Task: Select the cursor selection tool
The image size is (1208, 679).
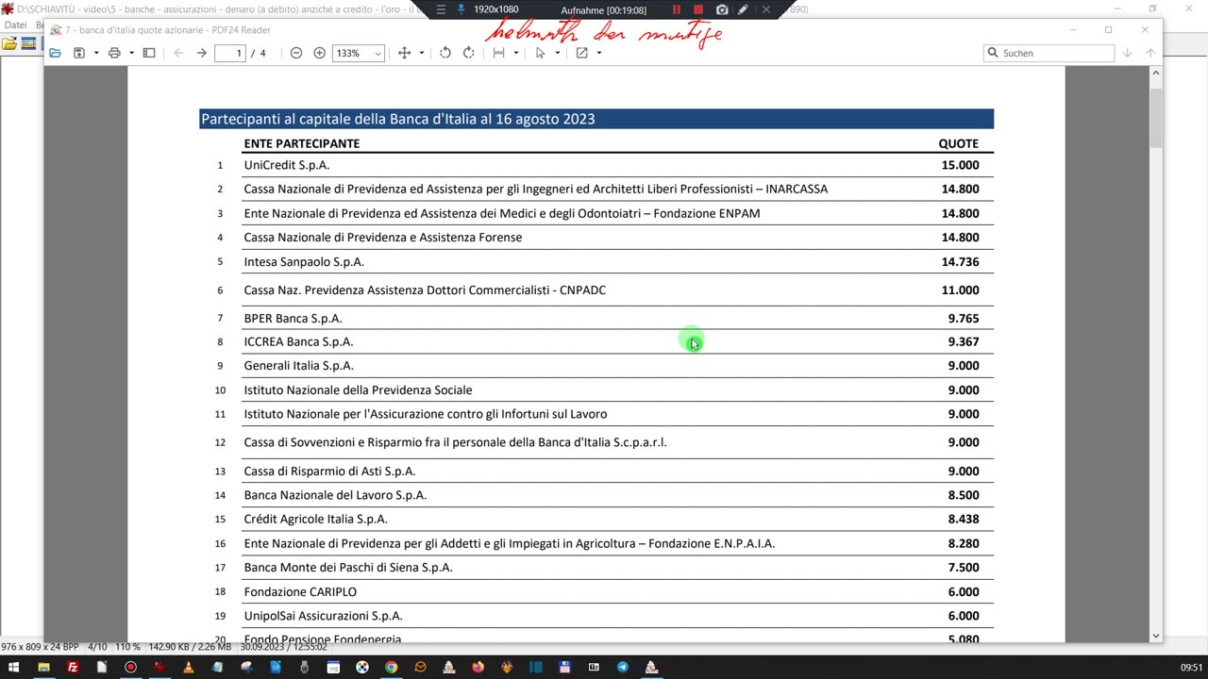Action: (x=540, y=53)
